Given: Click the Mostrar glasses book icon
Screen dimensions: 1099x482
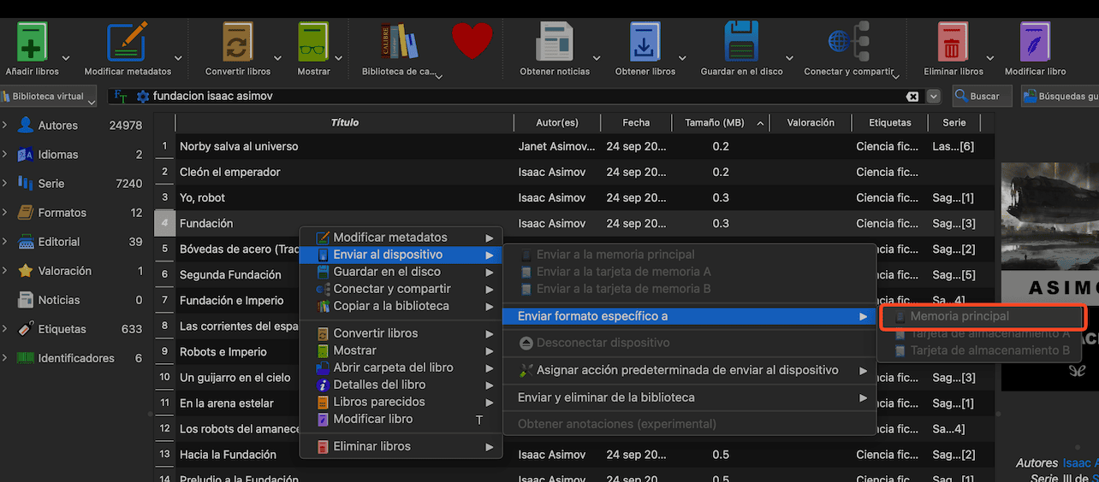Looking at the screenshot, I should pos(313,43).
